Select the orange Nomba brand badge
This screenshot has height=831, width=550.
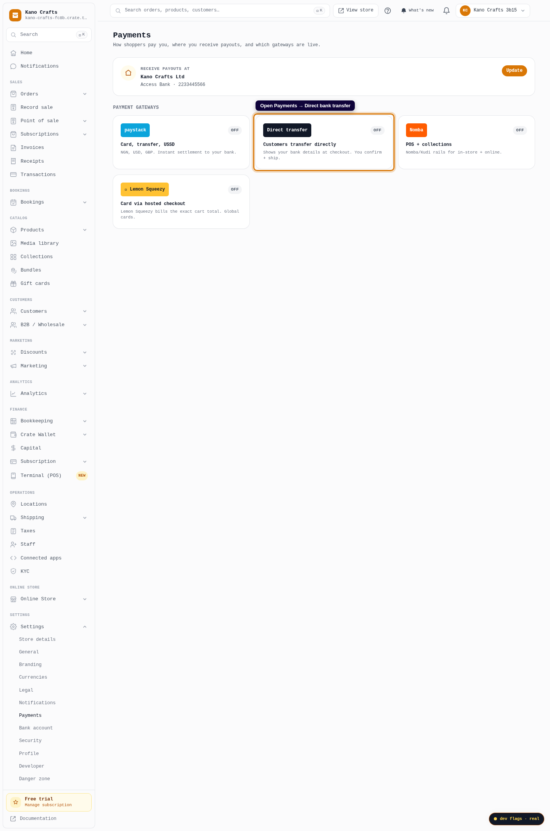(416, 130)
